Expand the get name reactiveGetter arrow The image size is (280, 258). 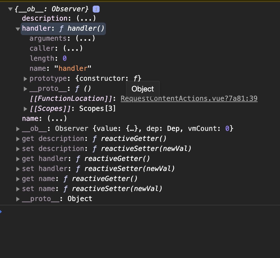tap(18, 179)
